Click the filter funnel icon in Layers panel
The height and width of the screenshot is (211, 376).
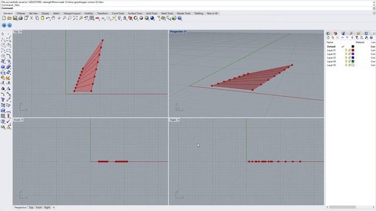pos(357,38)
